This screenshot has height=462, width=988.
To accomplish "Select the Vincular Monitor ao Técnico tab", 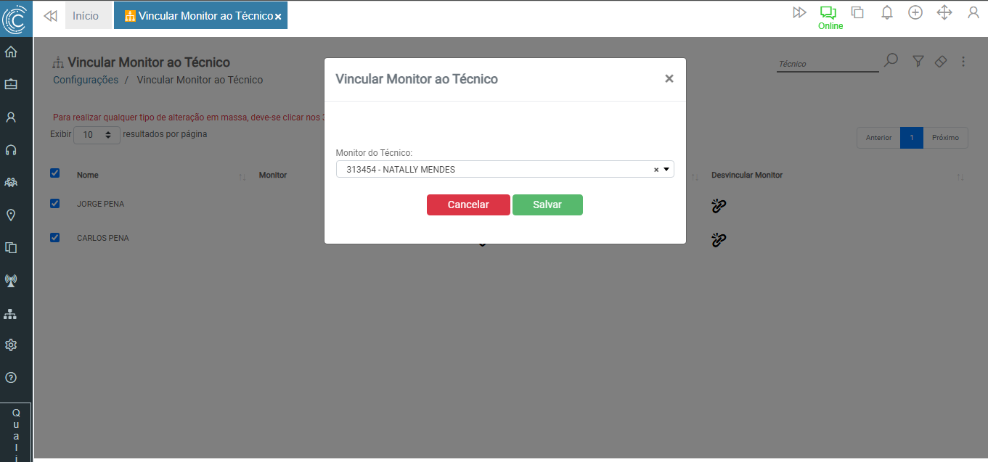I will pyautogui.click(x=197, y=16).
